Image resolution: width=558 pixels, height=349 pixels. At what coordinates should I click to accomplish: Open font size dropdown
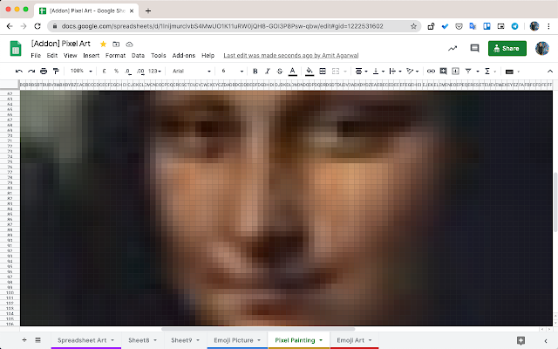point(233,71)
